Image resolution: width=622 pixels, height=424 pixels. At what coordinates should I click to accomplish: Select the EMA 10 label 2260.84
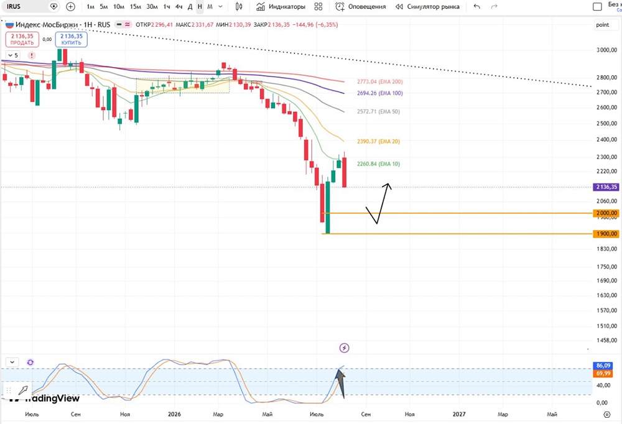tap(378, 164)
